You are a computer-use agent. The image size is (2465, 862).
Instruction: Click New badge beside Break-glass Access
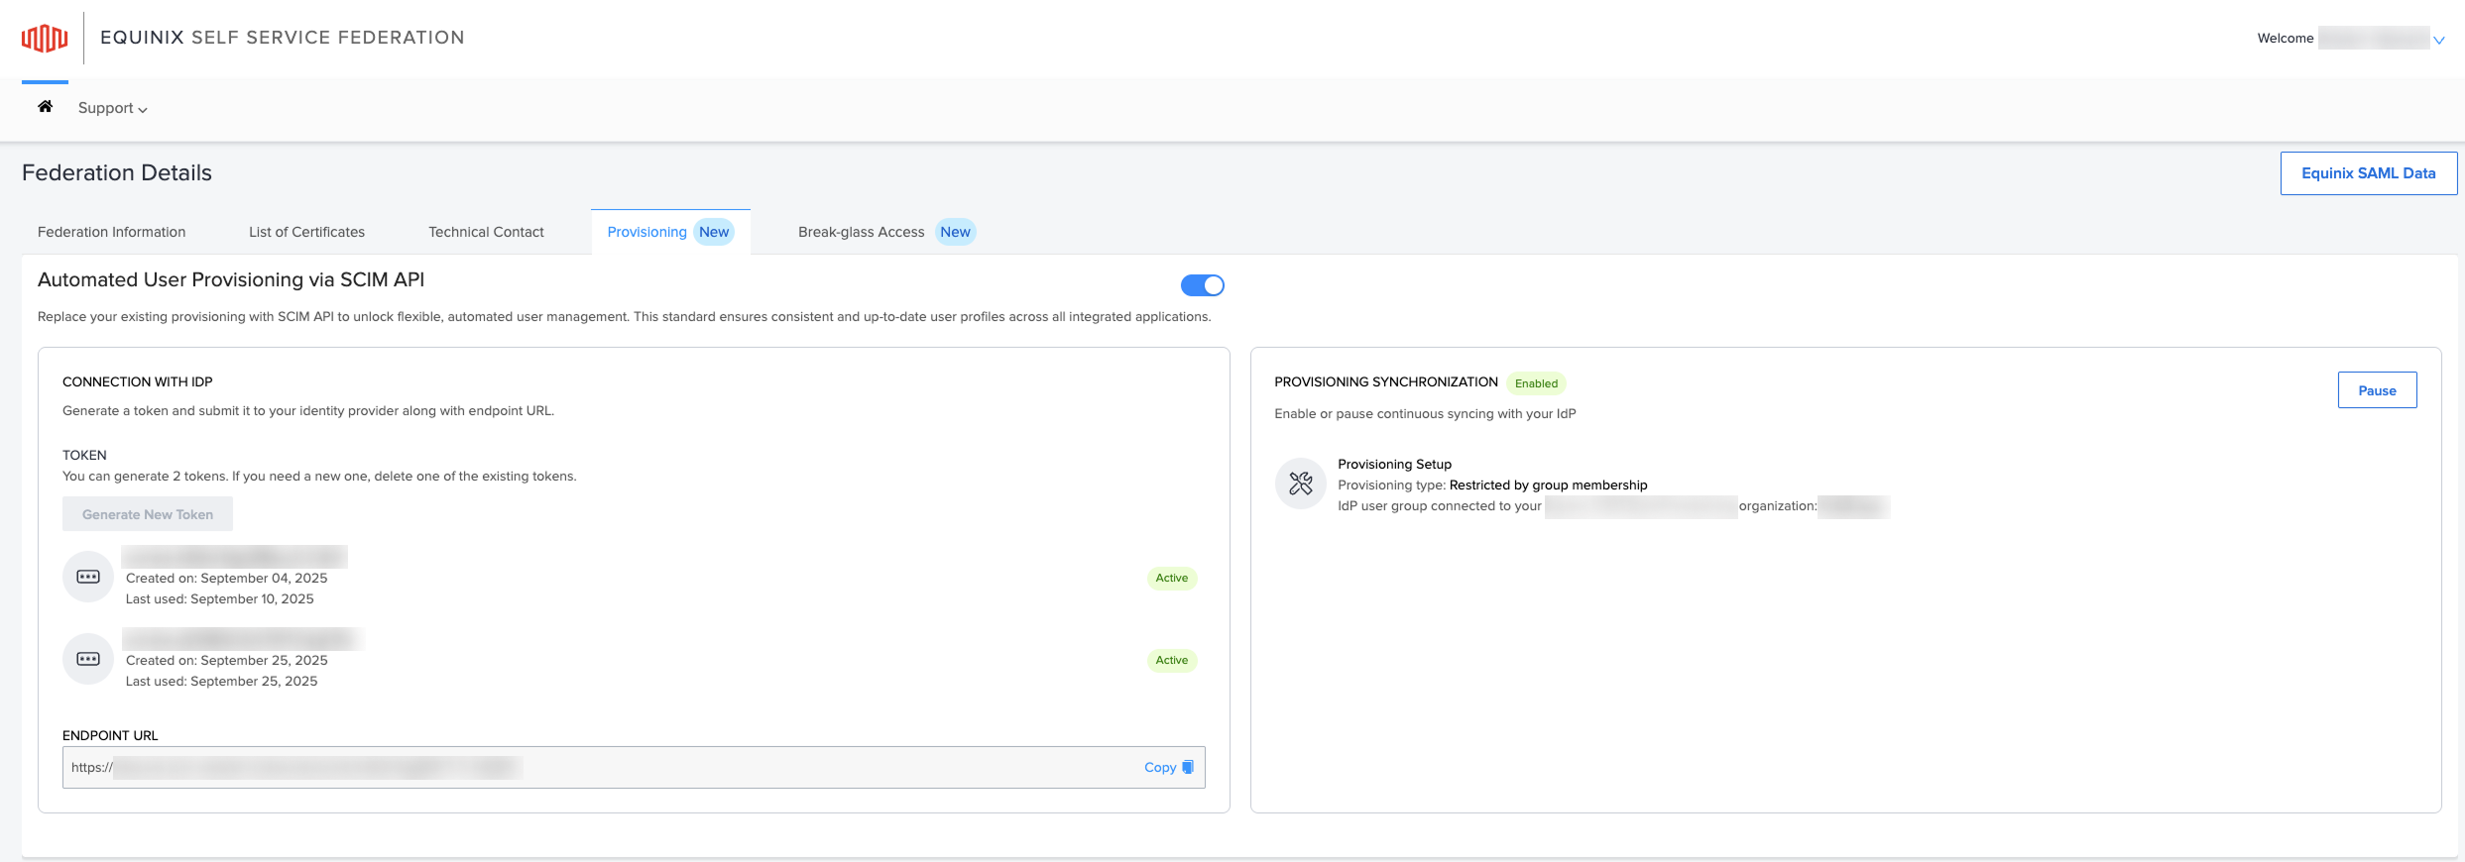(x=955, y=232)
